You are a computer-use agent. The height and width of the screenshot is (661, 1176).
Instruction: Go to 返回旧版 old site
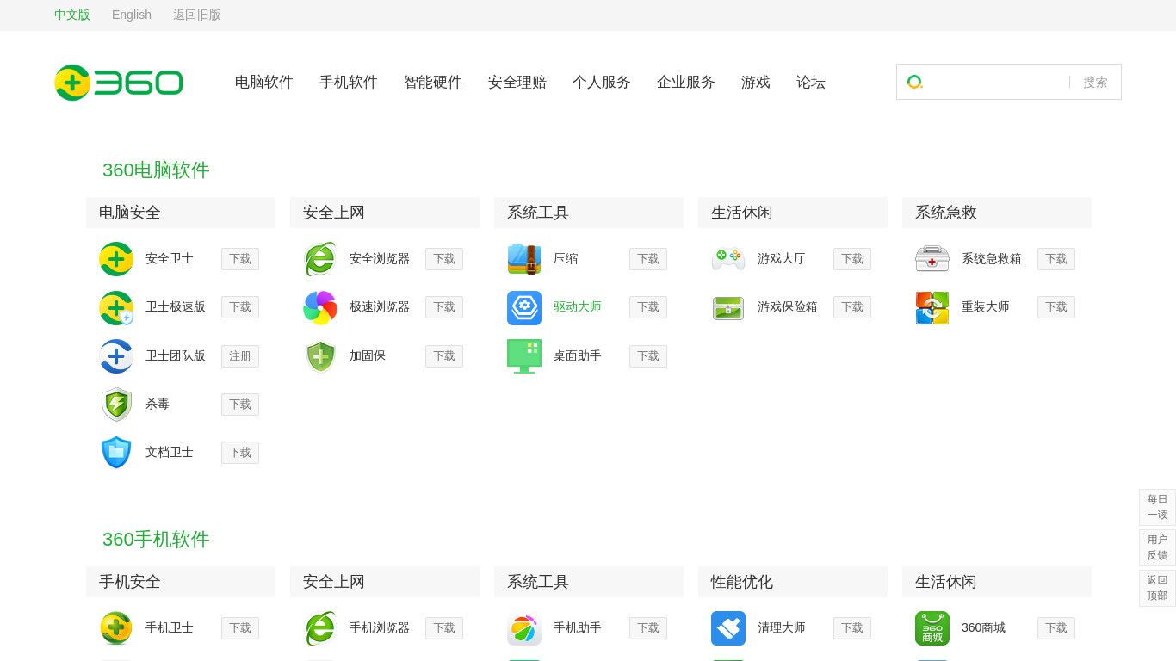(197, 15)
